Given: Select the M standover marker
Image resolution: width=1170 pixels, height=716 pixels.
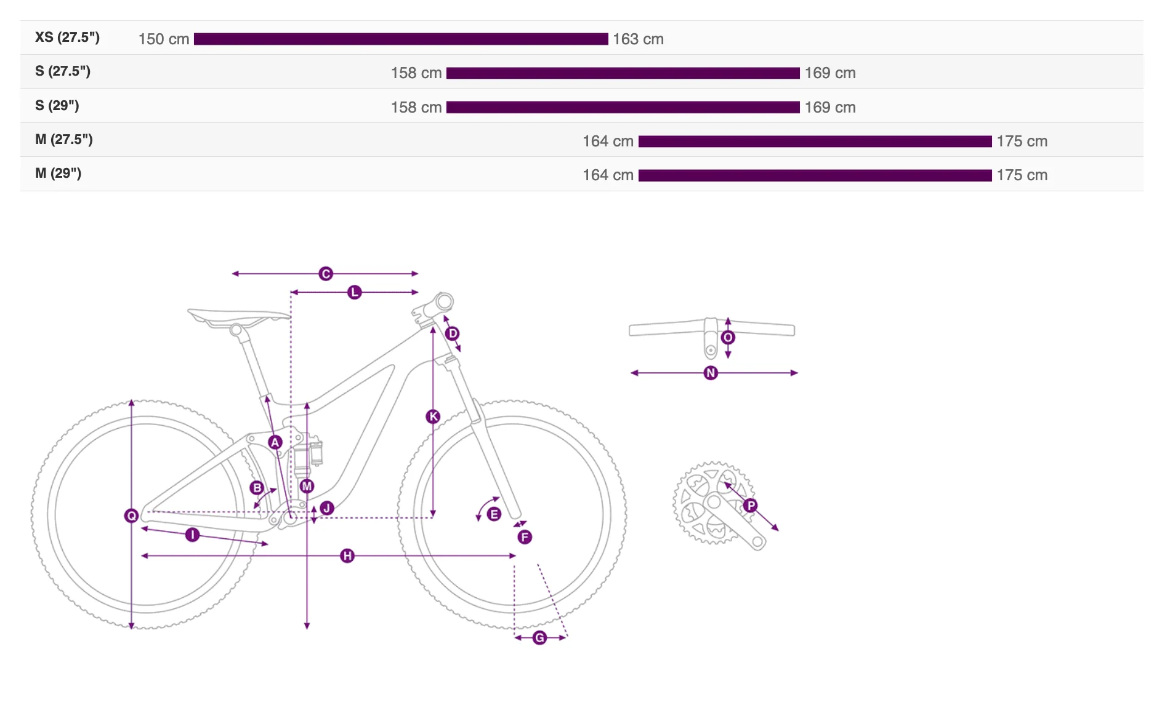Looking at the screenshot, I should 307,486.
